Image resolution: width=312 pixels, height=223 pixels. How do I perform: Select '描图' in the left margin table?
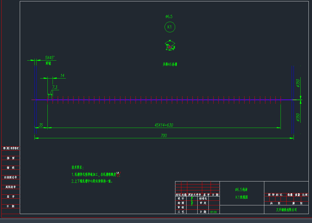[11, 158]
